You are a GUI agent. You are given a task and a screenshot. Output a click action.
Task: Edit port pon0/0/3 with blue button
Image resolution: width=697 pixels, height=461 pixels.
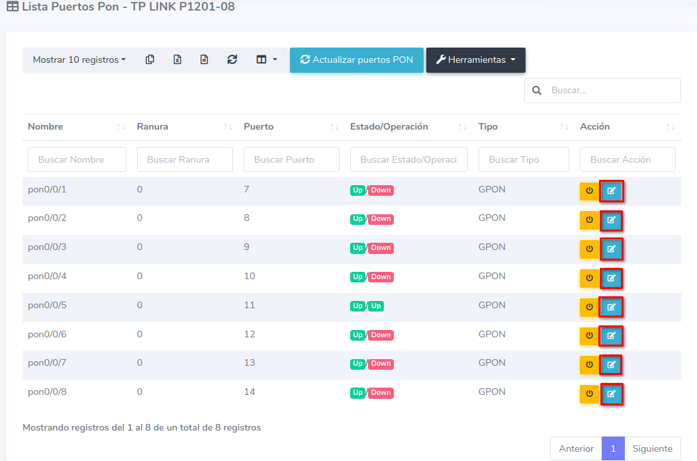(x=611, y=249)
